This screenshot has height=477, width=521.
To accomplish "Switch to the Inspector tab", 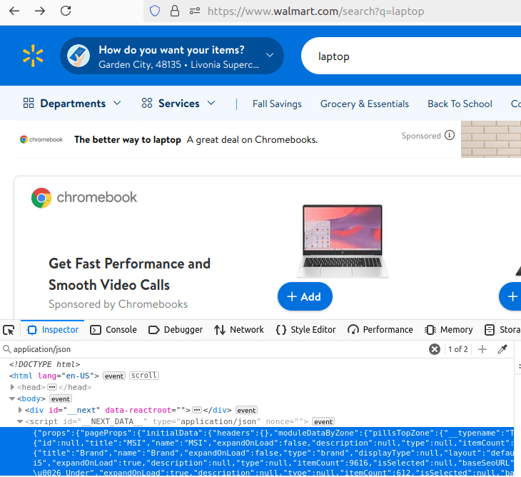I will point(53,330).
